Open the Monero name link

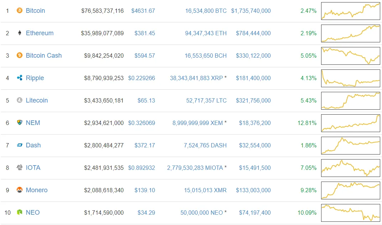point(37,190)
